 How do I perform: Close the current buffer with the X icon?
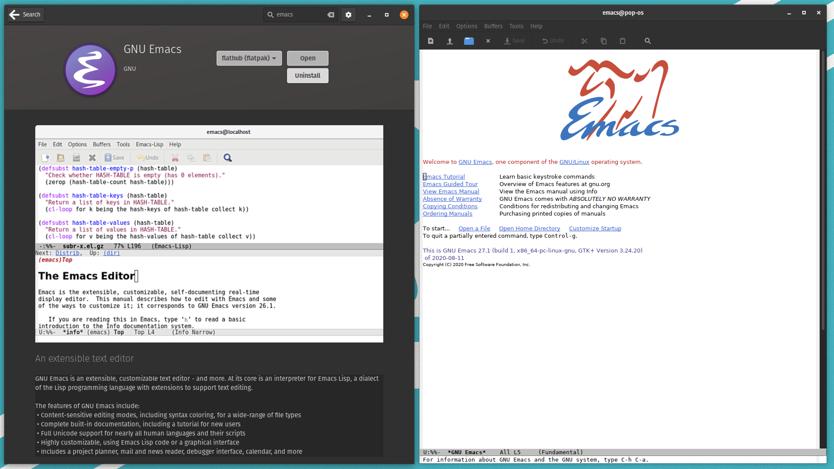488,41
